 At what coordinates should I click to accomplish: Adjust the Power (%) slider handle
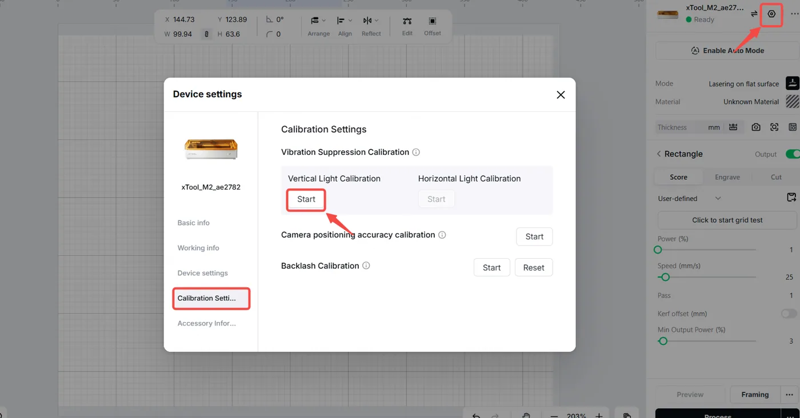658,250
